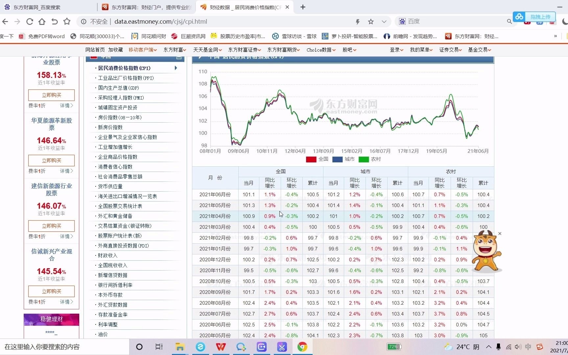
Task: Click 加收藏 in the site nav
Action: pos(116,50)
